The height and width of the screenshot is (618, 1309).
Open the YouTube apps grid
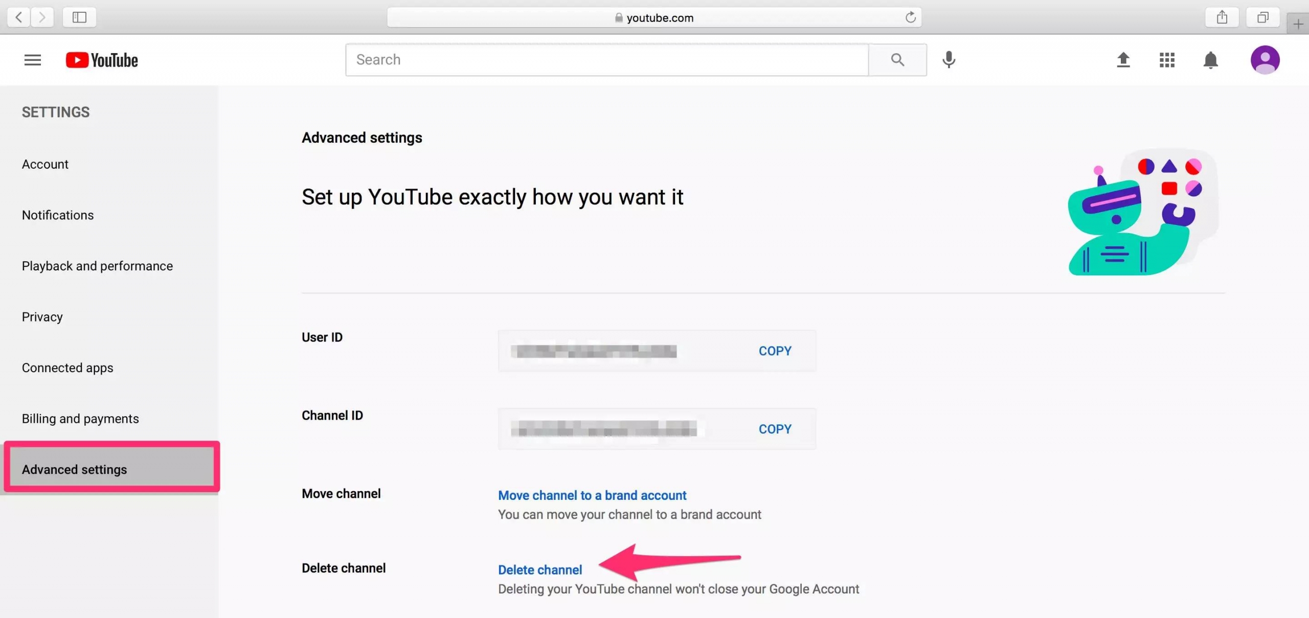(x=1167, y=60)
